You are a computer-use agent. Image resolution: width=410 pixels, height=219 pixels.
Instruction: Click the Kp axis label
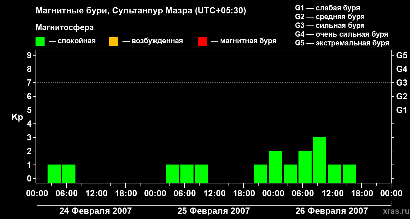pyautogui.click(x=17, y=117)
